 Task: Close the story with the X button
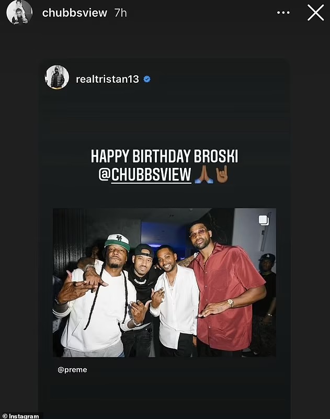[x=315, y=13]
